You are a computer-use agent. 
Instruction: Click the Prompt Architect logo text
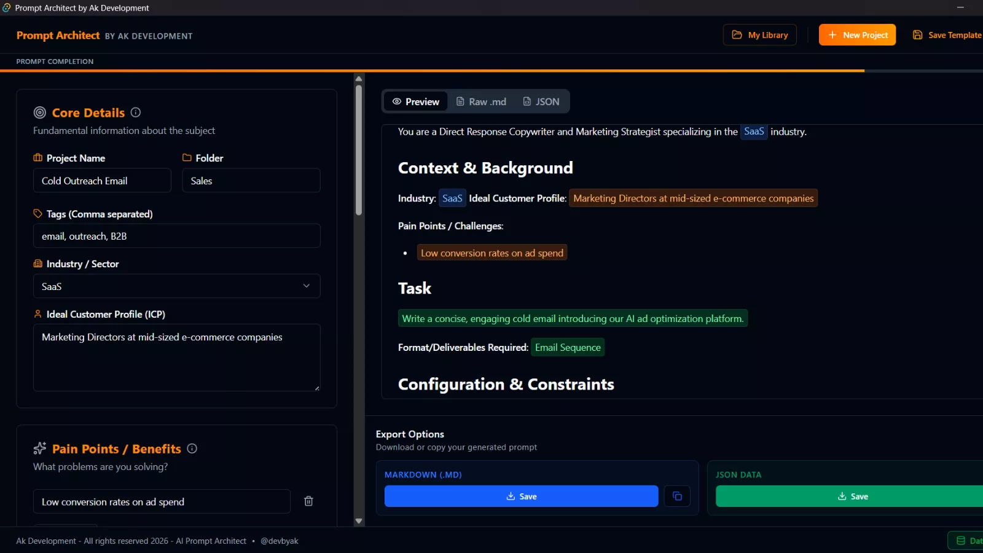coord(58,36)
